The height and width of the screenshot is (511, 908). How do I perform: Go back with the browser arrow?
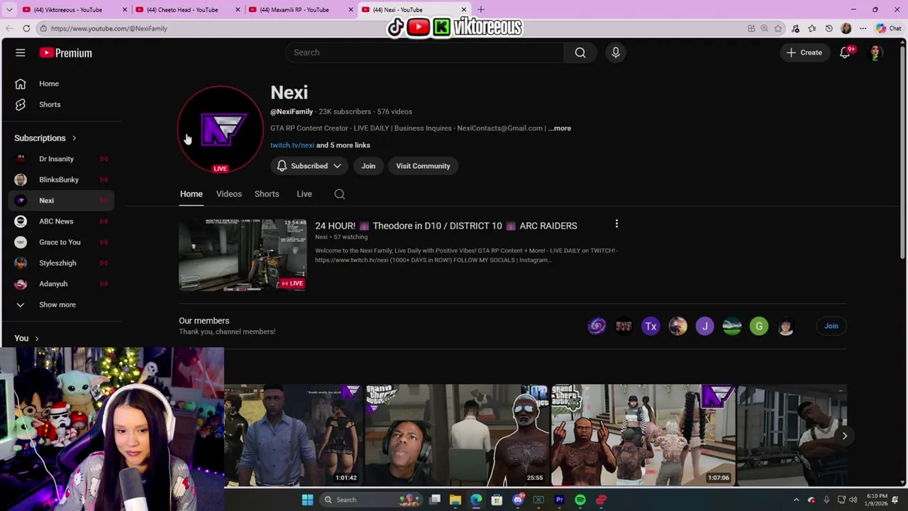pyautogui.click(x=9, y=28)
